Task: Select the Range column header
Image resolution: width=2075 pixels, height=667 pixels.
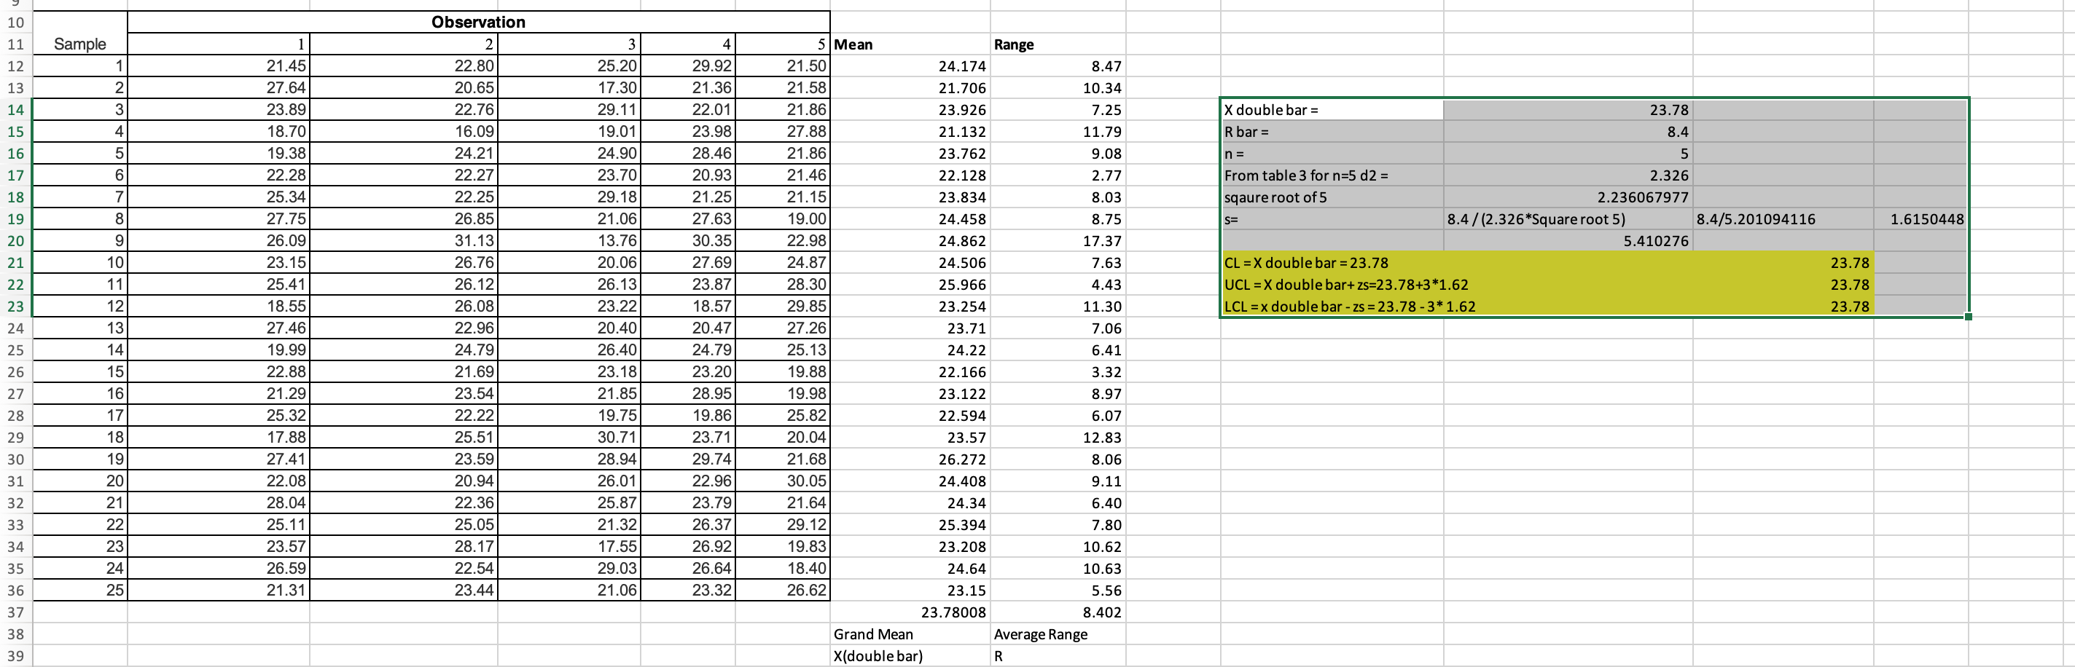Action: pos(1058,44)
